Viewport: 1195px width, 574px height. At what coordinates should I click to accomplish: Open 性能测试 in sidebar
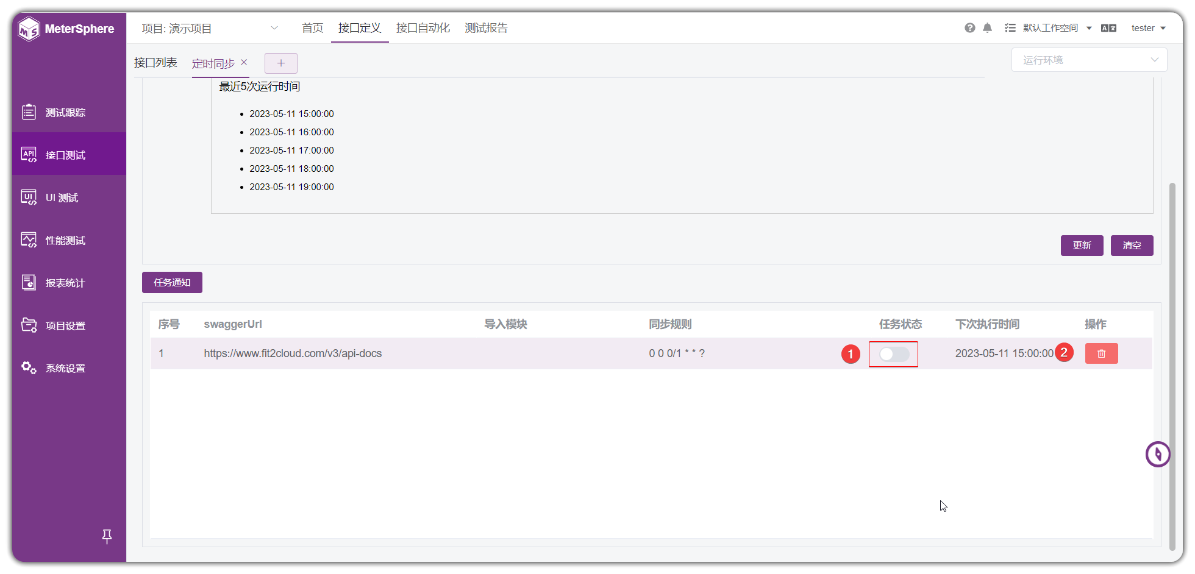tap(69, 240)
